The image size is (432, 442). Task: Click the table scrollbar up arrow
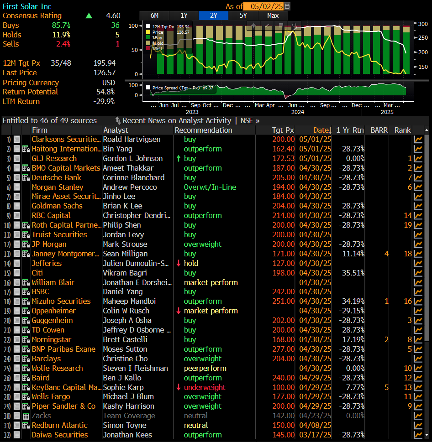pos(427,130)
